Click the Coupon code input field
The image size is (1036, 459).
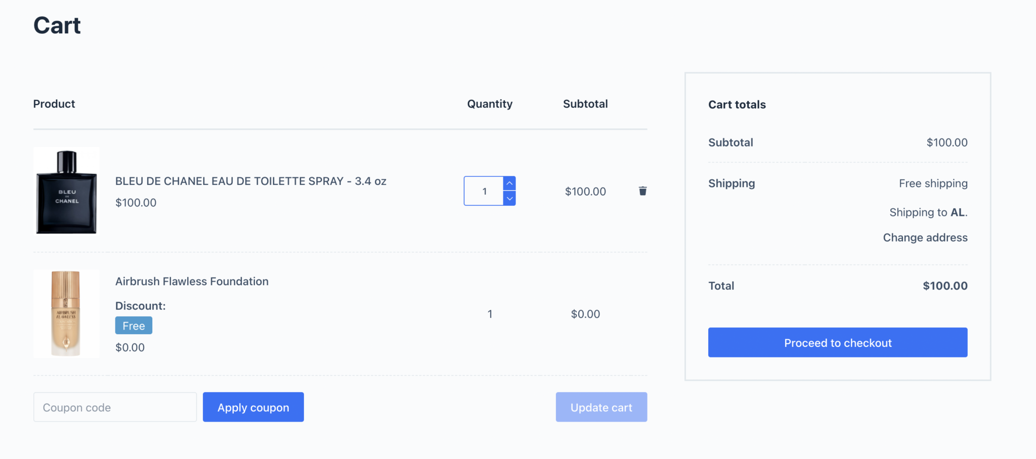115,407
